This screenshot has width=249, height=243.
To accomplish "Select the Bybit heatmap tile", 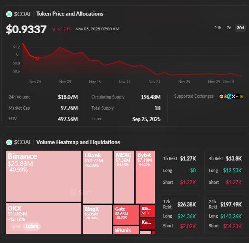I will tap(145, 177).
